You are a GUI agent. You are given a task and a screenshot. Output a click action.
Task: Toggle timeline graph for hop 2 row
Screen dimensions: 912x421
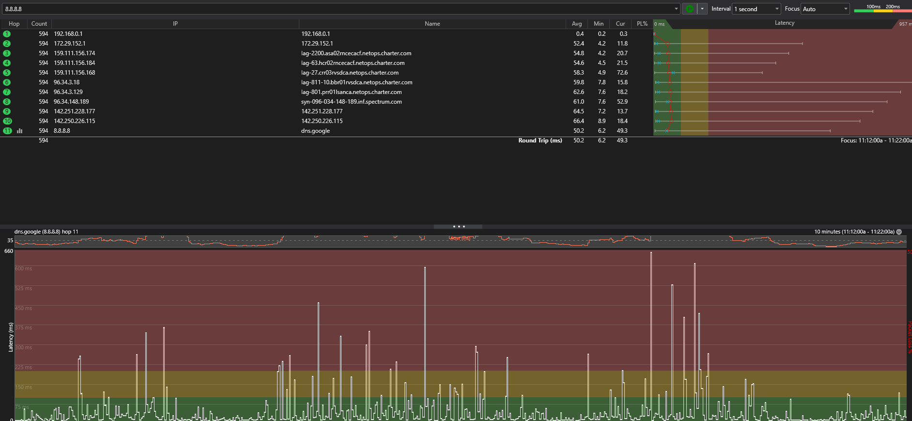pyautogui.click(x=20, y=44)
